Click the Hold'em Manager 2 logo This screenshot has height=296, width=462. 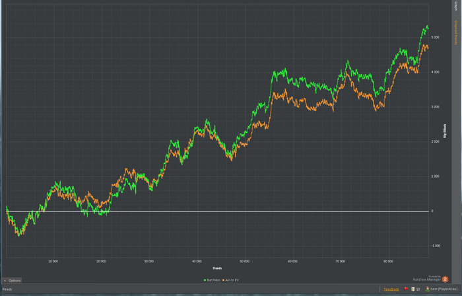pyautogui.click(x=445, y=279)
